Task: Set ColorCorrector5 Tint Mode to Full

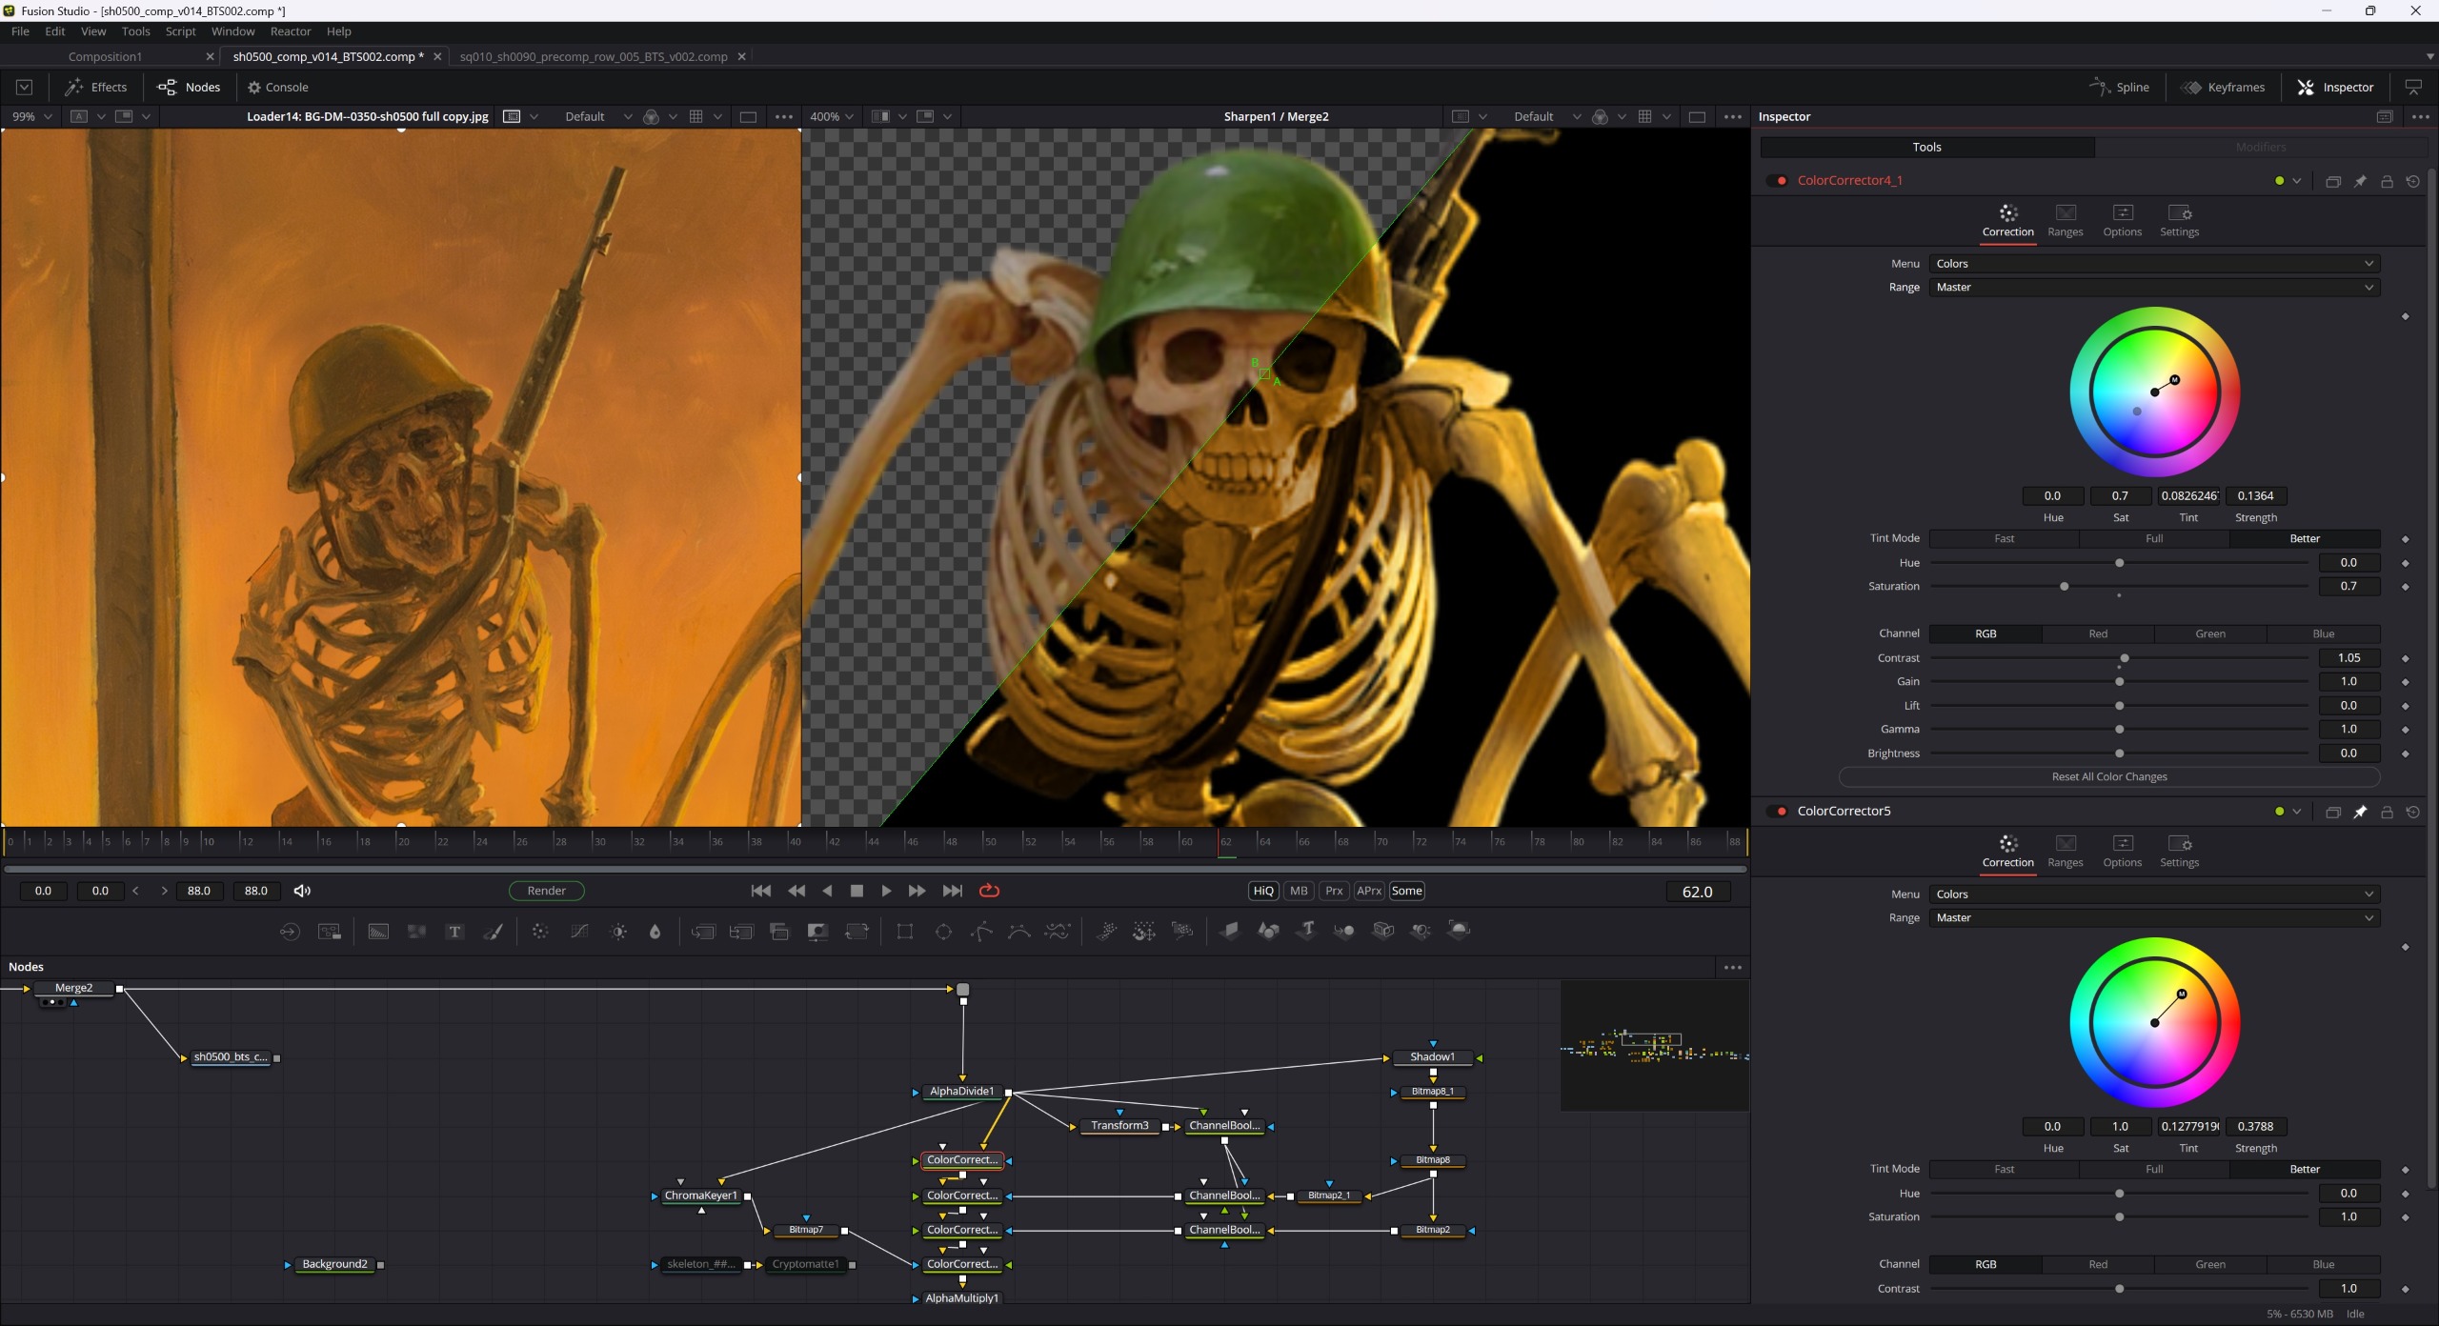Action: click(x=2154, y=1170)
